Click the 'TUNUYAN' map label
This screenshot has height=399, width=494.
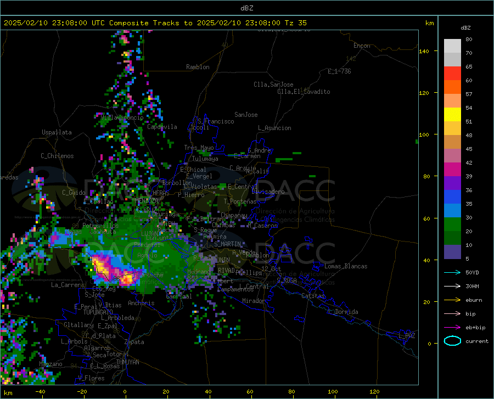click(x=127, y=362)
